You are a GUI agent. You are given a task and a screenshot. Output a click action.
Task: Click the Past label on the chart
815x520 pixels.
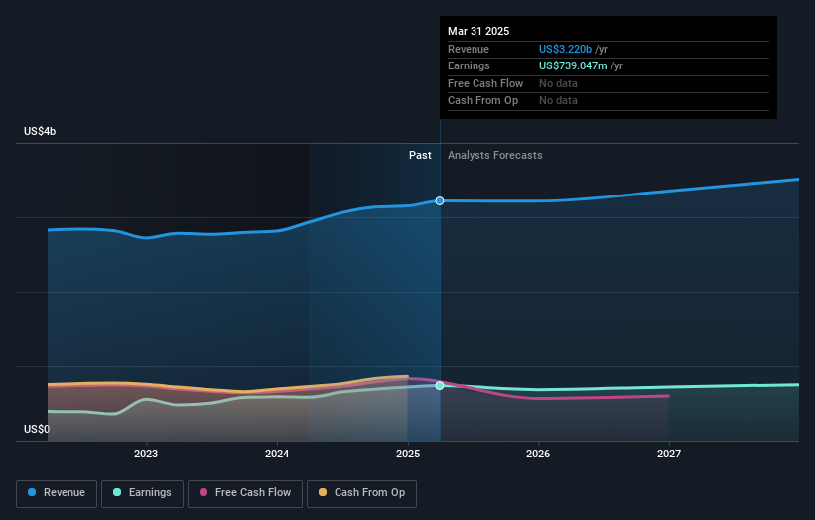[x=420, y=156]
